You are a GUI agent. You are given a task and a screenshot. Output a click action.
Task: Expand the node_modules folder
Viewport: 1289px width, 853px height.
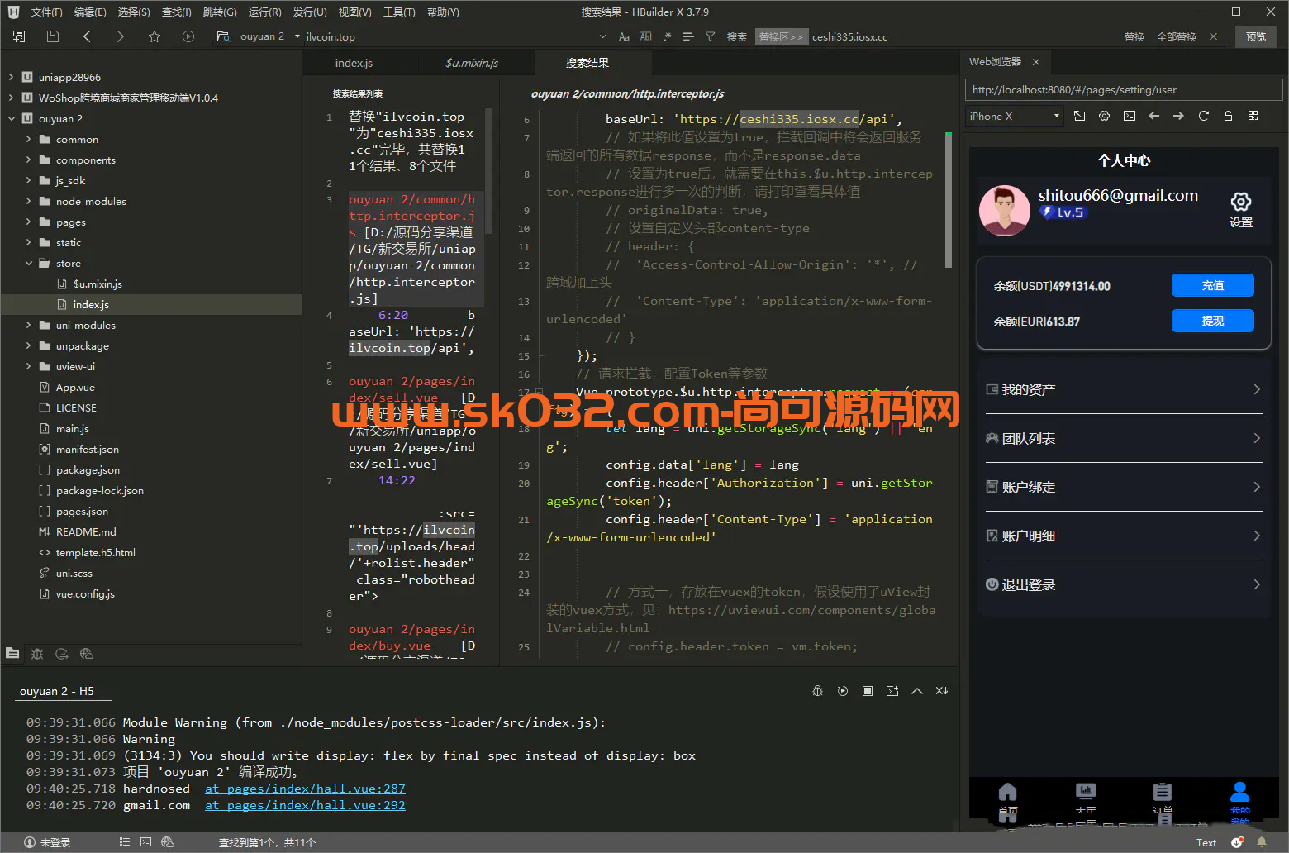(x=28, y=201)
